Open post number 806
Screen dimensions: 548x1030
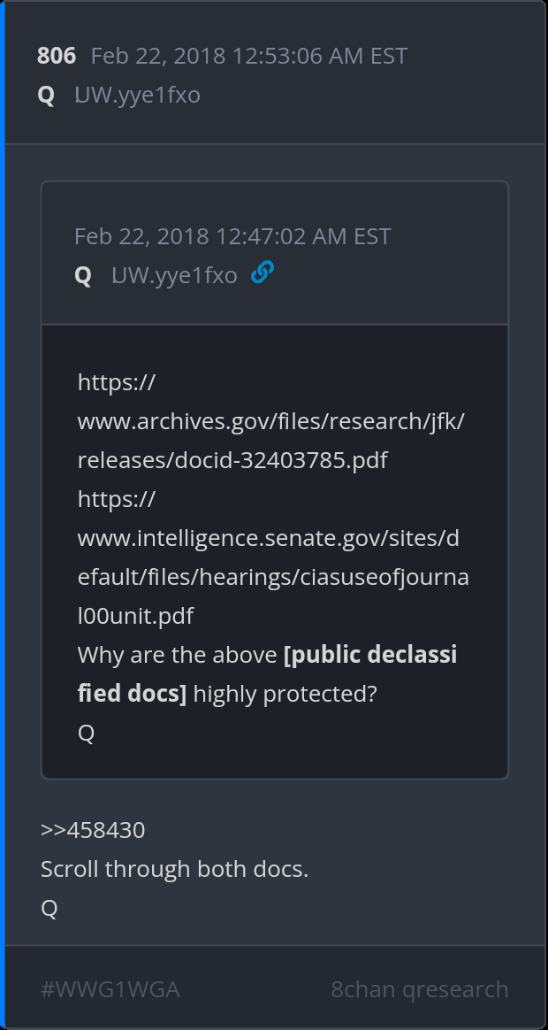(x=57, y=57)
